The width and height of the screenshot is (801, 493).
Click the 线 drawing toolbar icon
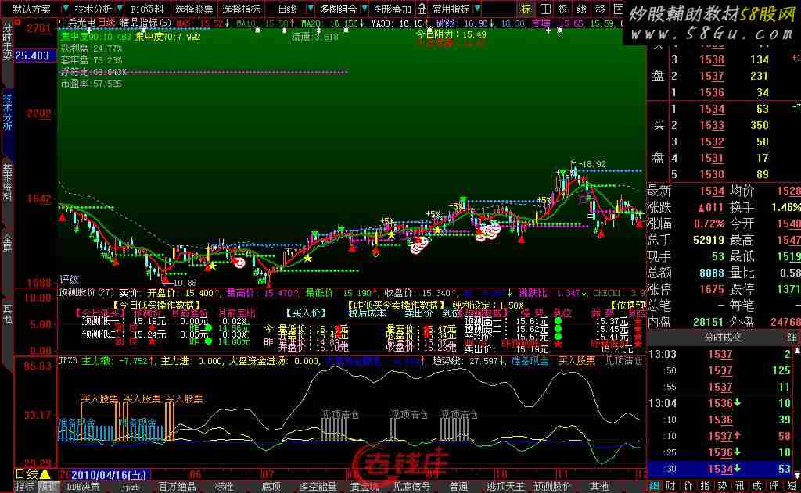[x=581, y=9]
